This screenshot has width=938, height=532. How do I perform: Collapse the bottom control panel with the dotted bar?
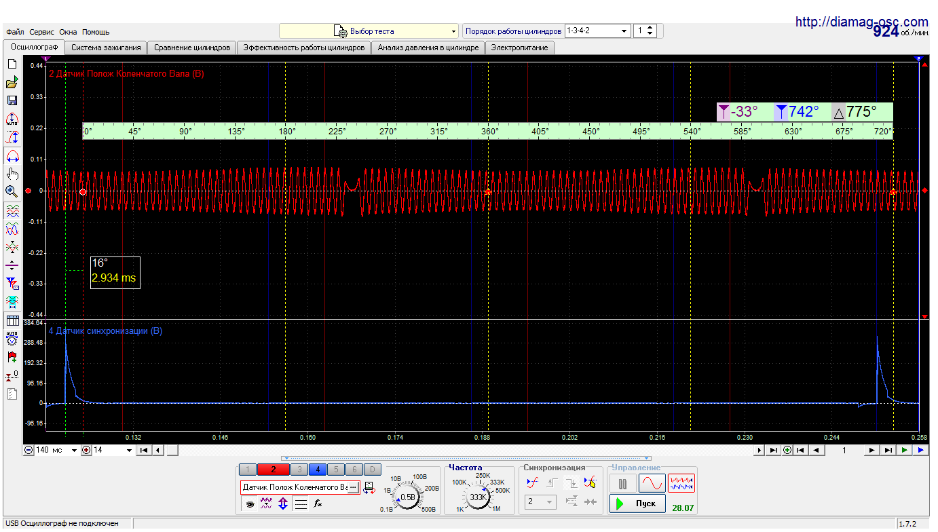tap(467, 458)
